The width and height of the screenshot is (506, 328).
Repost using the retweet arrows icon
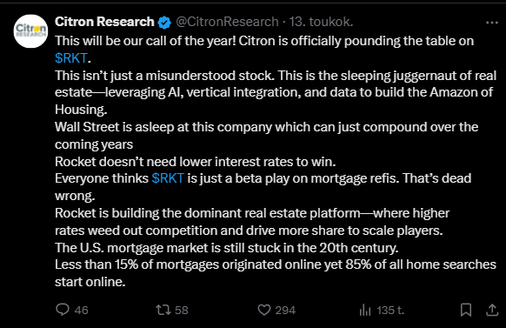tap(163, 310)
